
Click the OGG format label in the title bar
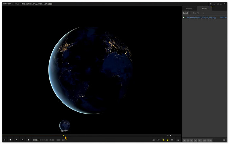[17, 4]
